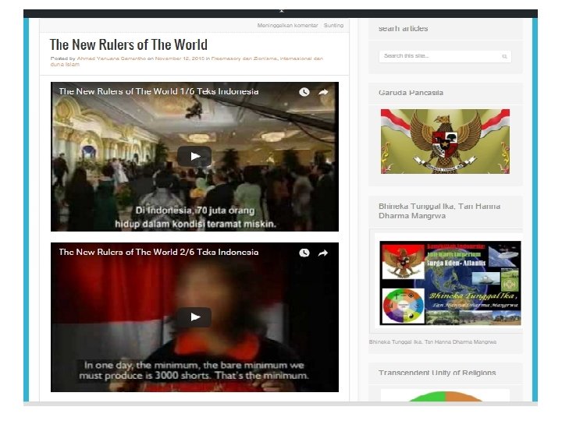Click the 'Bhineka Tunggal Ika, Tan Hanna Dharma Mangrwa' widget heading

click(x=439, y=210)
